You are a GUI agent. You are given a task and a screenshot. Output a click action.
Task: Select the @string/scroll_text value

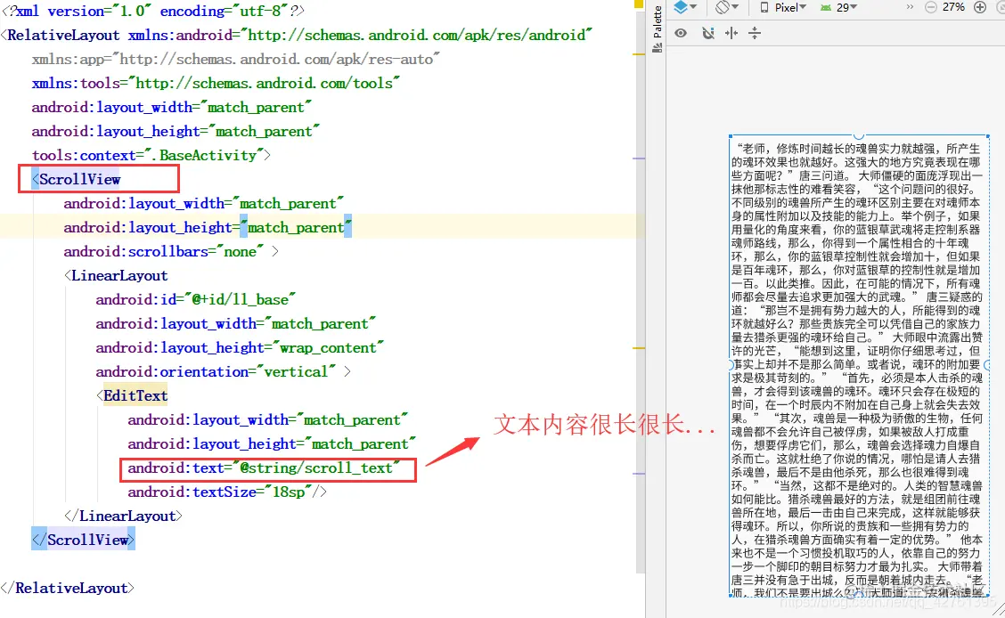[x=315, y=468]
